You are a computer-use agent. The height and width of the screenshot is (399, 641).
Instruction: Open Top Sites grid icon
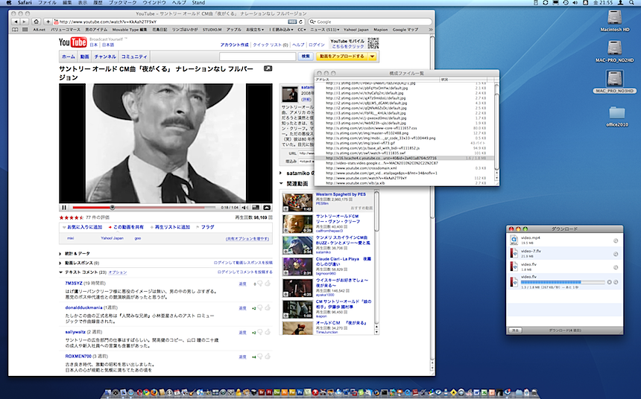pyautogui.click(x=25, y=30)
